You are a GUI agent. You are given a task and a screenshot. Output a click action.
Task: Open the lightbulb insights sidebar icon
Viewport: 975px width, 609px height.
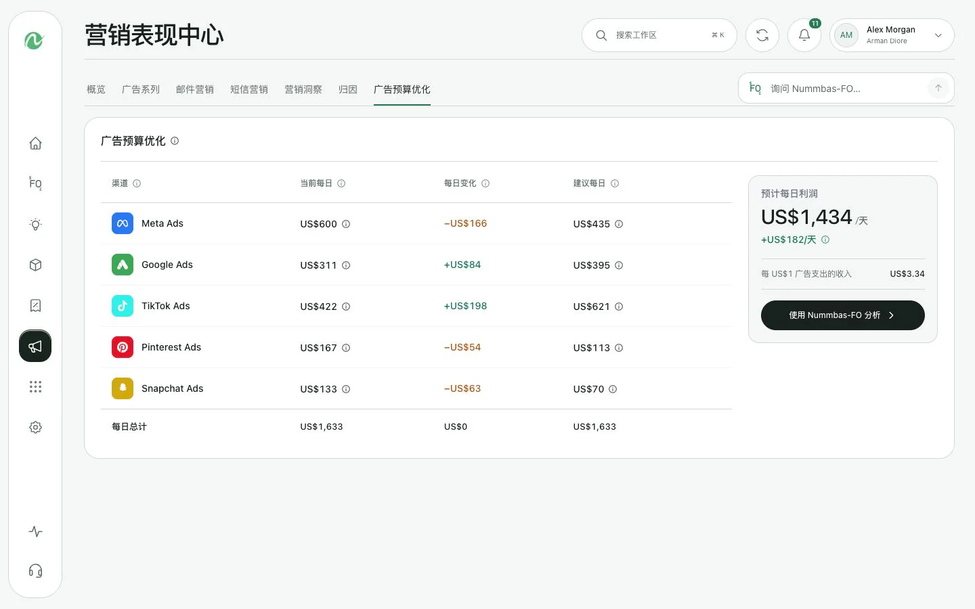tap(35, 224)
